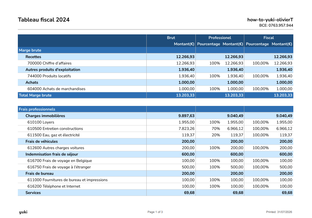The image size is (312, 218).
Task: Click Fiscal 100,00% for Chiffre d'affaires
Action: 261,63
